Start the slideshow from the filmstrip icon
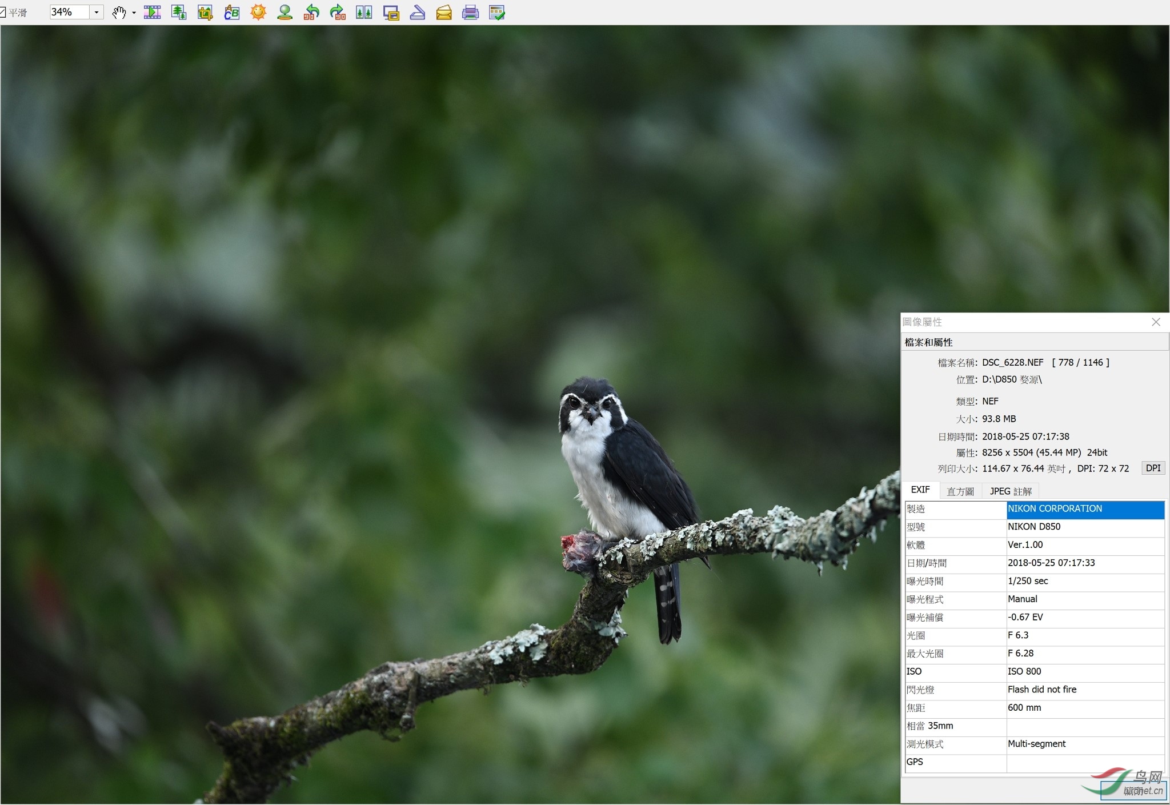 click(x=153, y=12)
